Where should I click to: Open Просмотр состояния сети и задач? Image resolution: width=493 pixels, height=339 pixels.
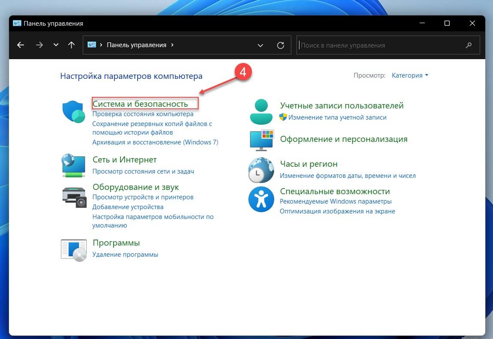(143, 171)
